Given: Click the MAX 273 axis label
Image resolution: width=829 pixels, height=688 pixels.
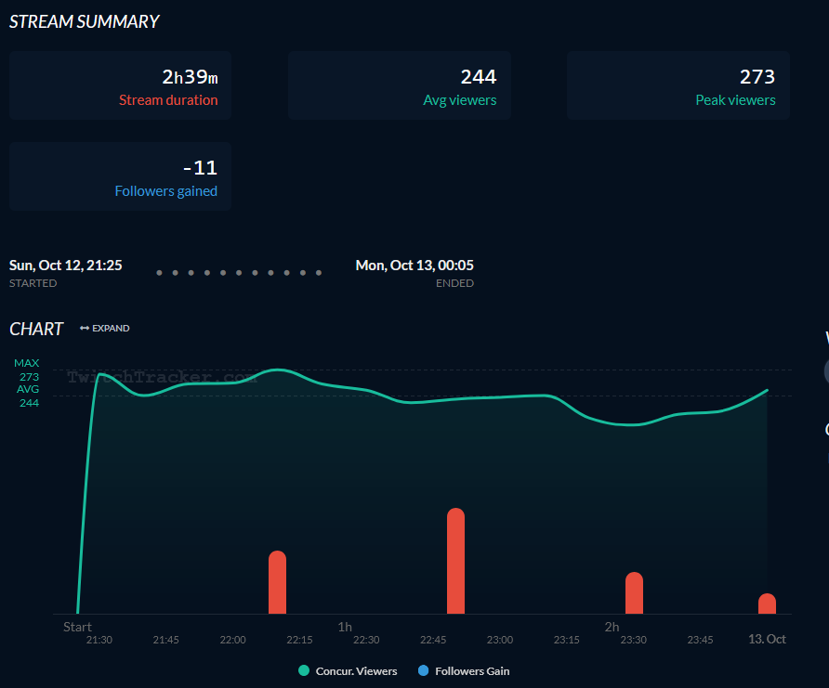Looking at the screenshot, I should click(27, 370).
